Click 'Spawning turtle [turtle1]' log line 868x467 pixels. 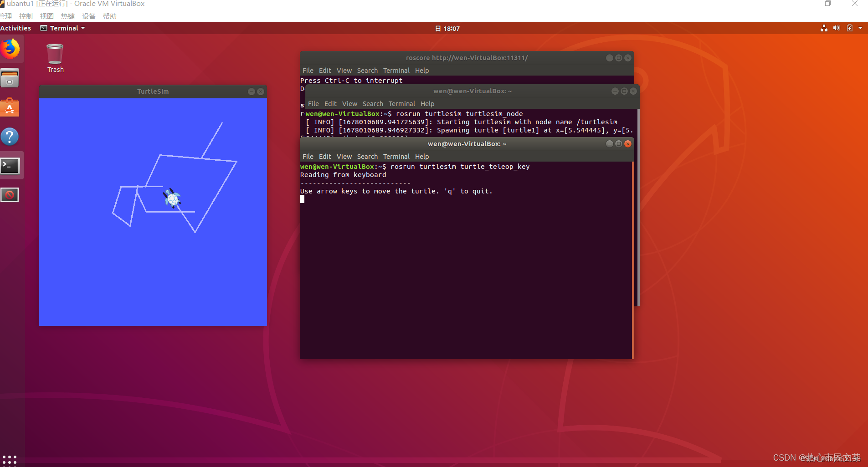[469, 130]
